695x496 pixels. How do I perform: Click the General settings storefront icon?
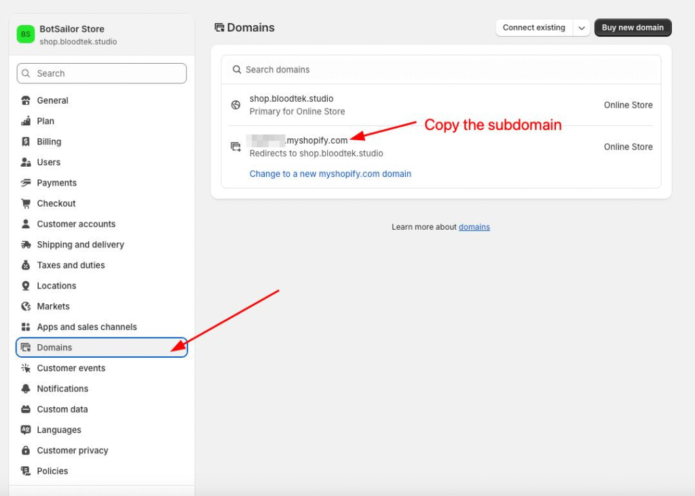pyautogui.click(x=26, y=100)
